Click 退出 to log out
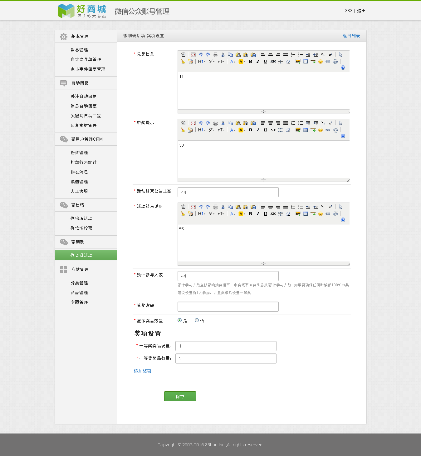The width and height of the screenshot is (421, 456). 361,11
